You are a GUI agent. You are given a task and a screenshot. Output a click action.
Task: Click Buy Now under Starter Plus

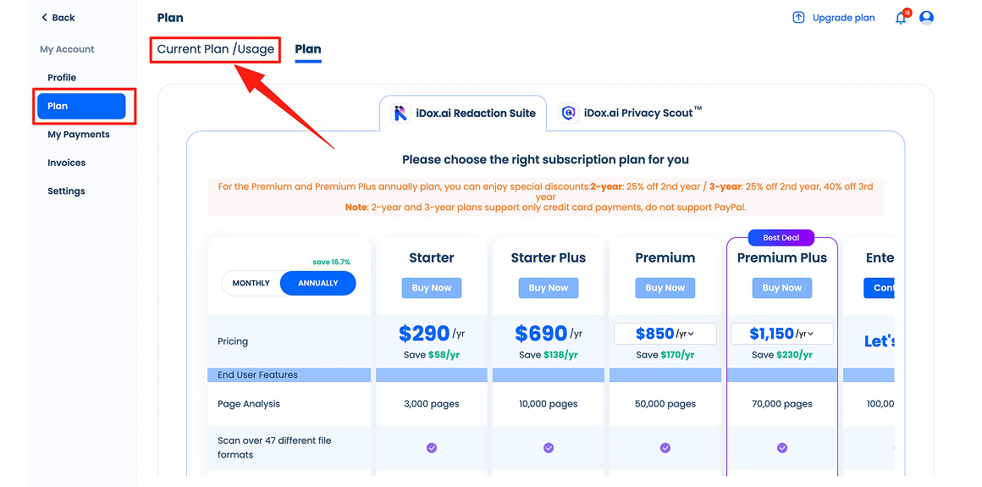[549, 288]
